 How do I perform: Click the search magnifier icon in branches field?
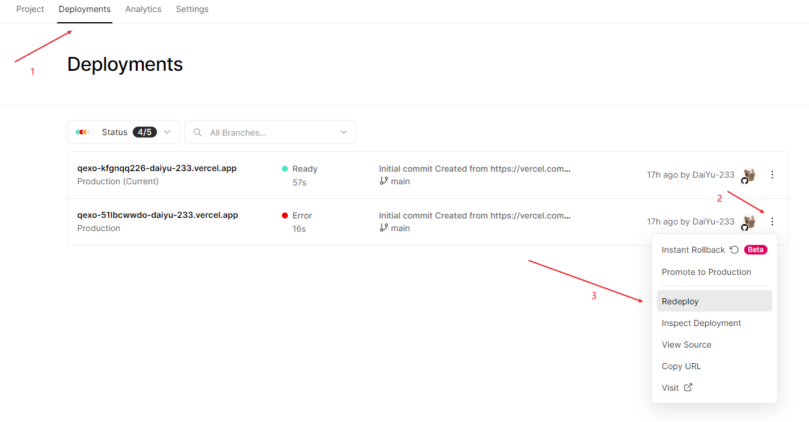click(197, 132)
